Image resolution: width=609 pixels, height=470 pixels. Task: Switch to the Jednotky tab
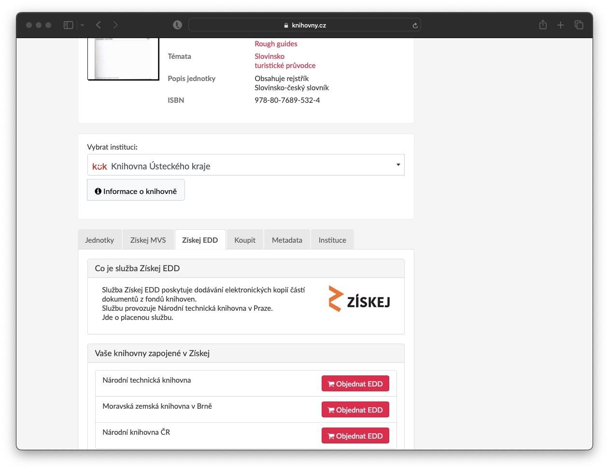click(99, 240)
